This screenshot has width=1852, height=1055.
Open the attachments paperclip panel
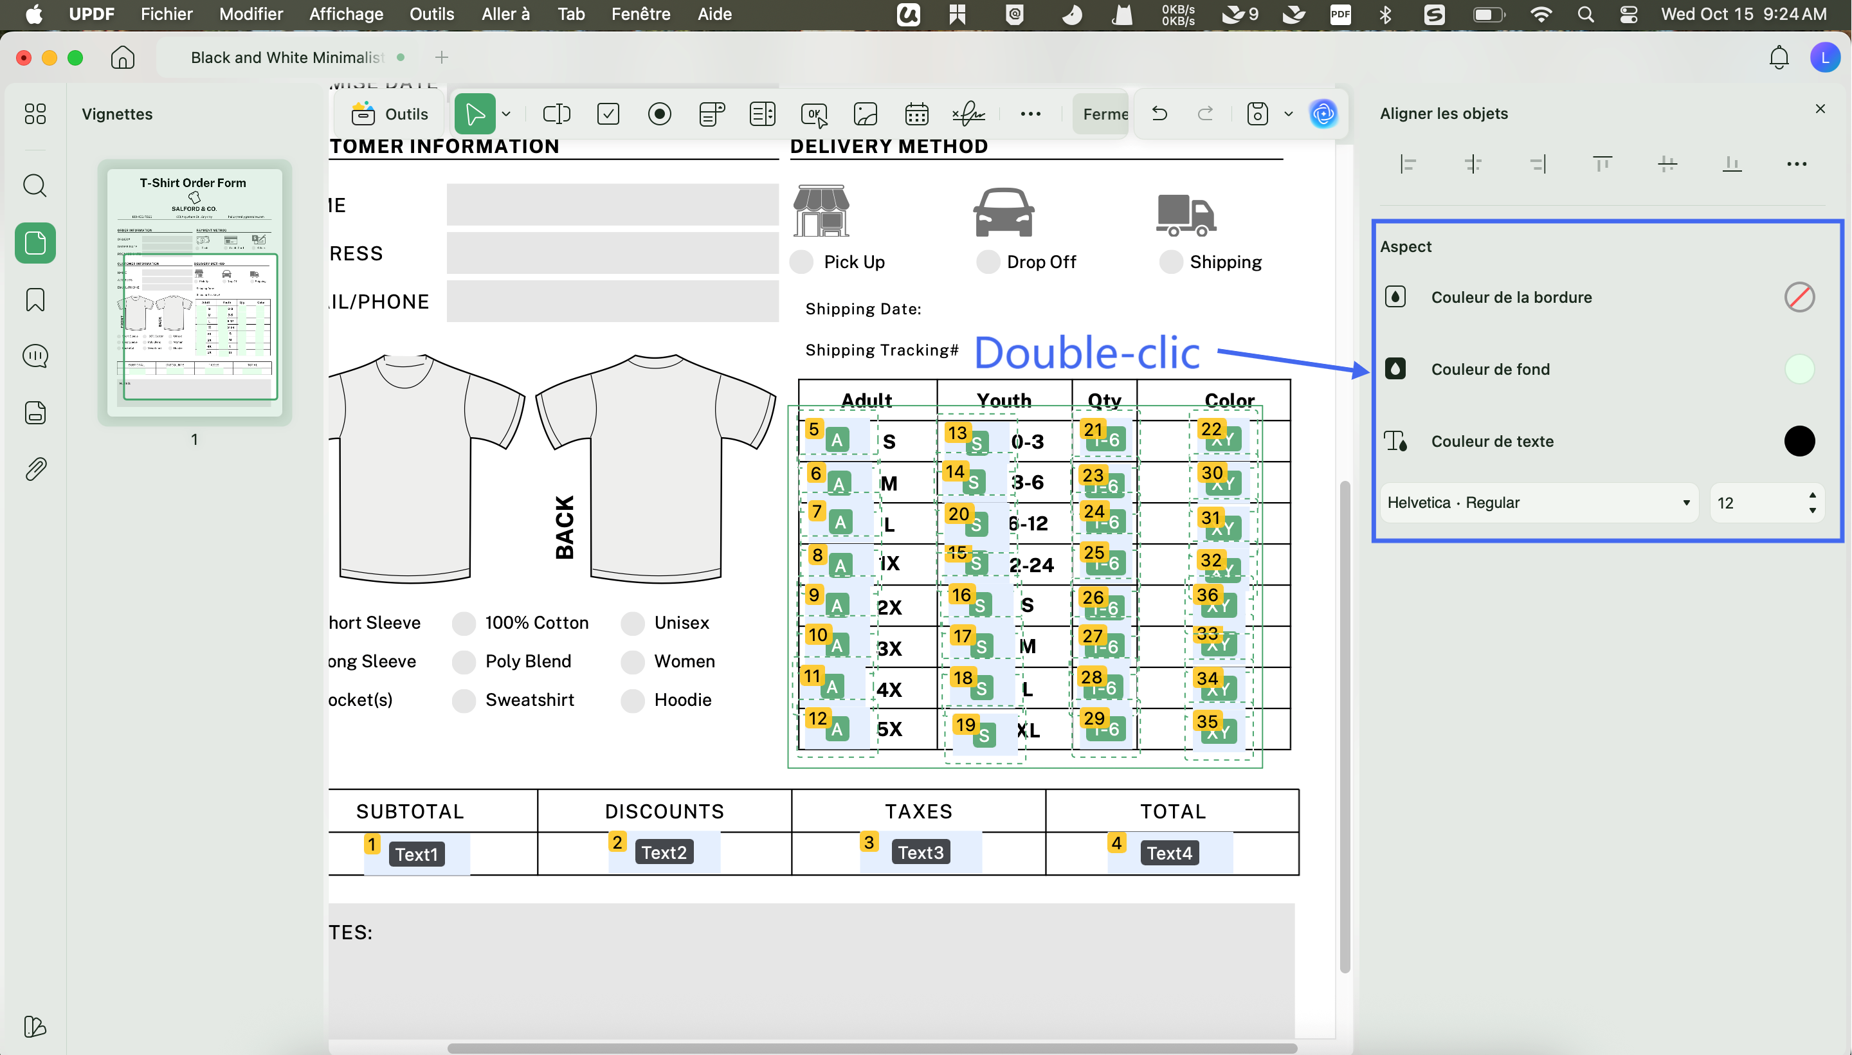click(35, 469)
